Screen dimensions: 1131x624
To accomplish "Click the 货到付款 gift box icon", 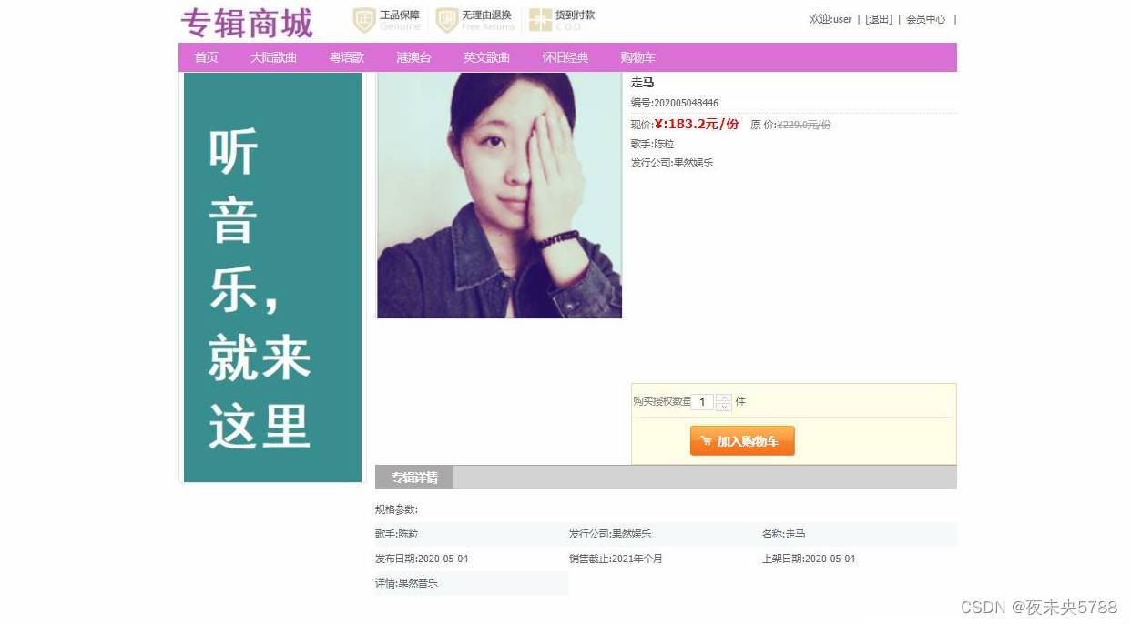I will pos(541,20).
